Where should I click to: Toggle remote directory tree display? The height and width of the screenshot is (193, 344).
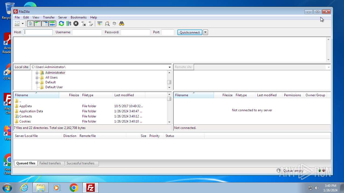pyautogui.click(x=45, y=24)
